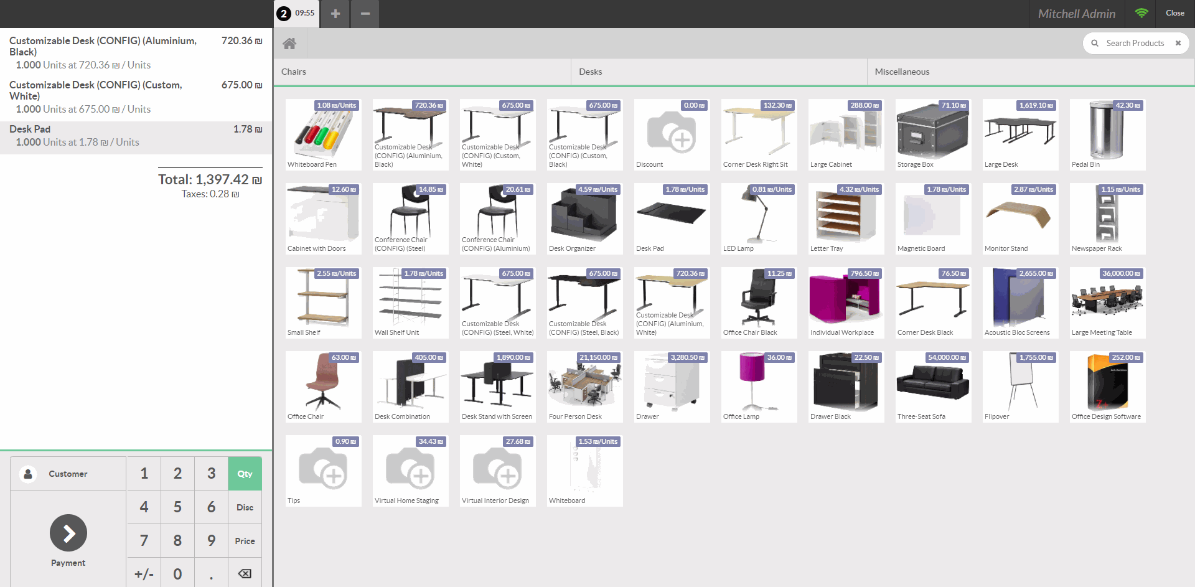This screenshot has width=1195, height=587.
Task: Add Magnetic Board to order
Action: click(934, 218)
